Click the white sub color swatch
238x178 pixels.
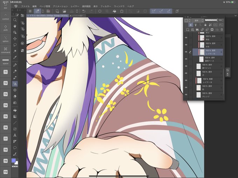[x=16, y=163]
